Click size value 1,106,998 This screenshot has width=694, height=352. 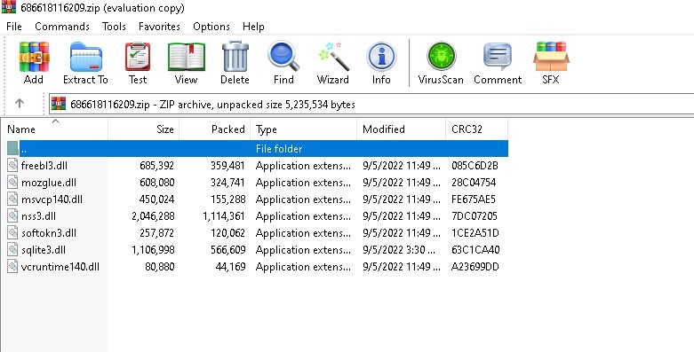[153, 249]
